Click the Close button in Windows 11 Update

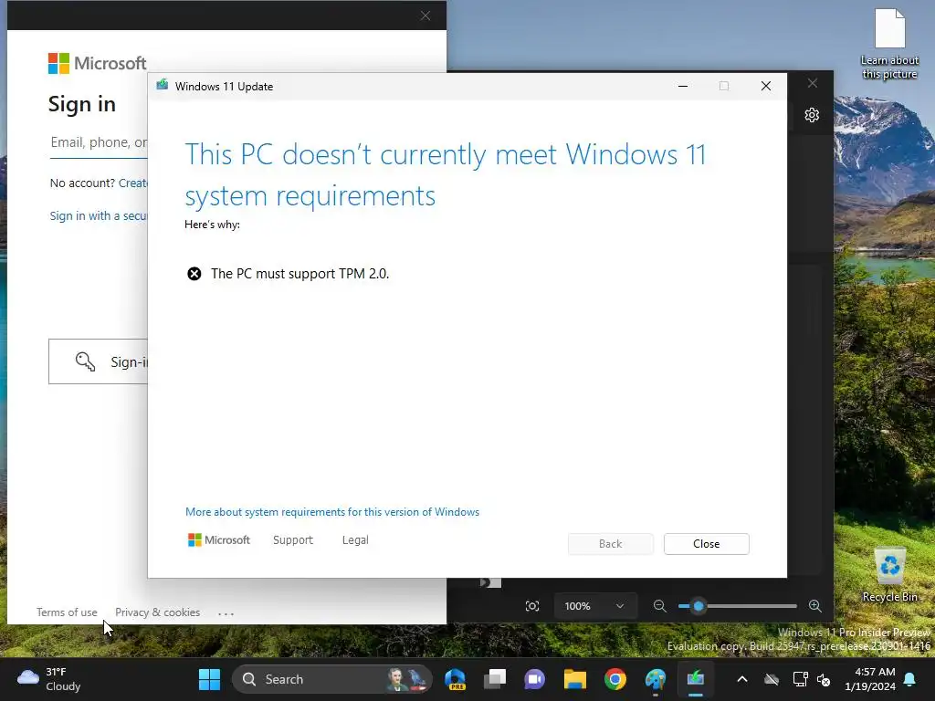[x=706, y=544]
